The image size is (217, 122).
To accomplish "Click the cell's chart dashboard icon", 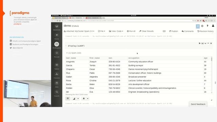I will pos(202,43).
